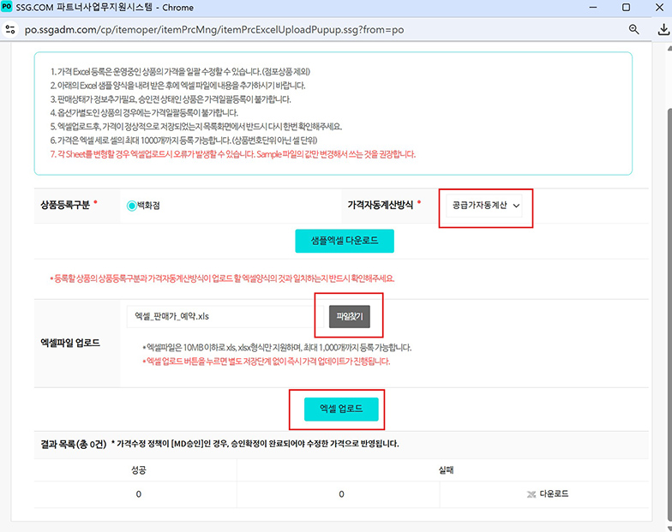This screenshot has width=672, height=532.
Task: Click the PO favicon in title bar
Action: point(8,7)
